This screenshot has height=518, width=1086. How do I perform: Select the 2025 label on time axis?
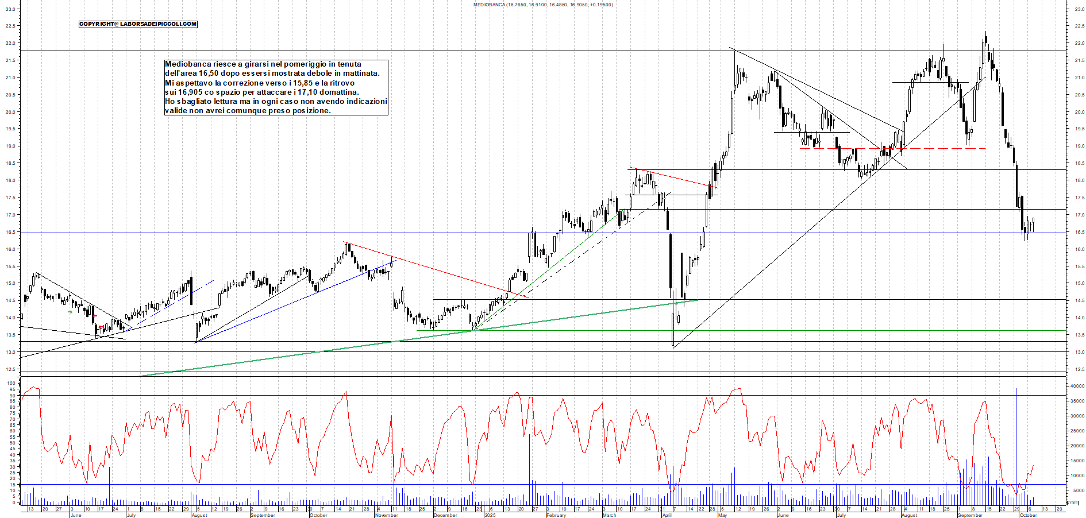[x=490, y=515]
